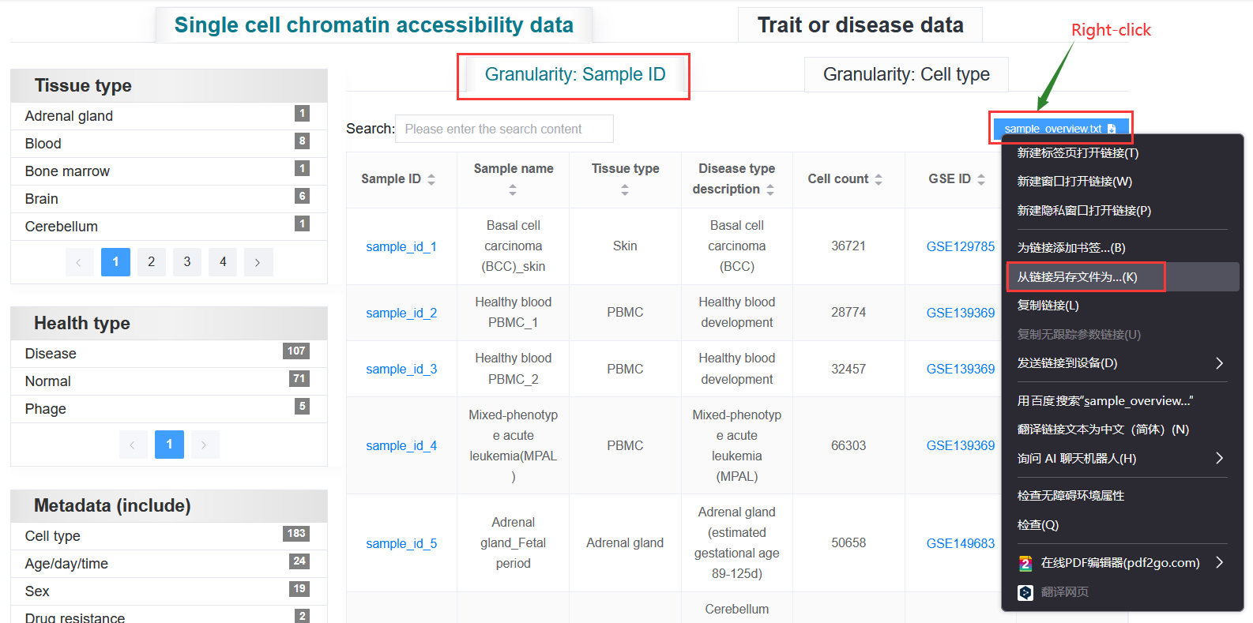
Task: Switch to Granularity: Cell type tab
Action: pyautogui.click(x=906, y=74)
